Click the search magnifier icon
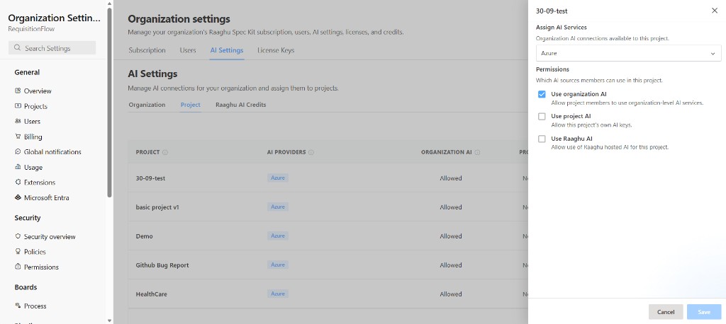Screen dimensions: 726x324 pyautogui.click(x=18, y=48)
